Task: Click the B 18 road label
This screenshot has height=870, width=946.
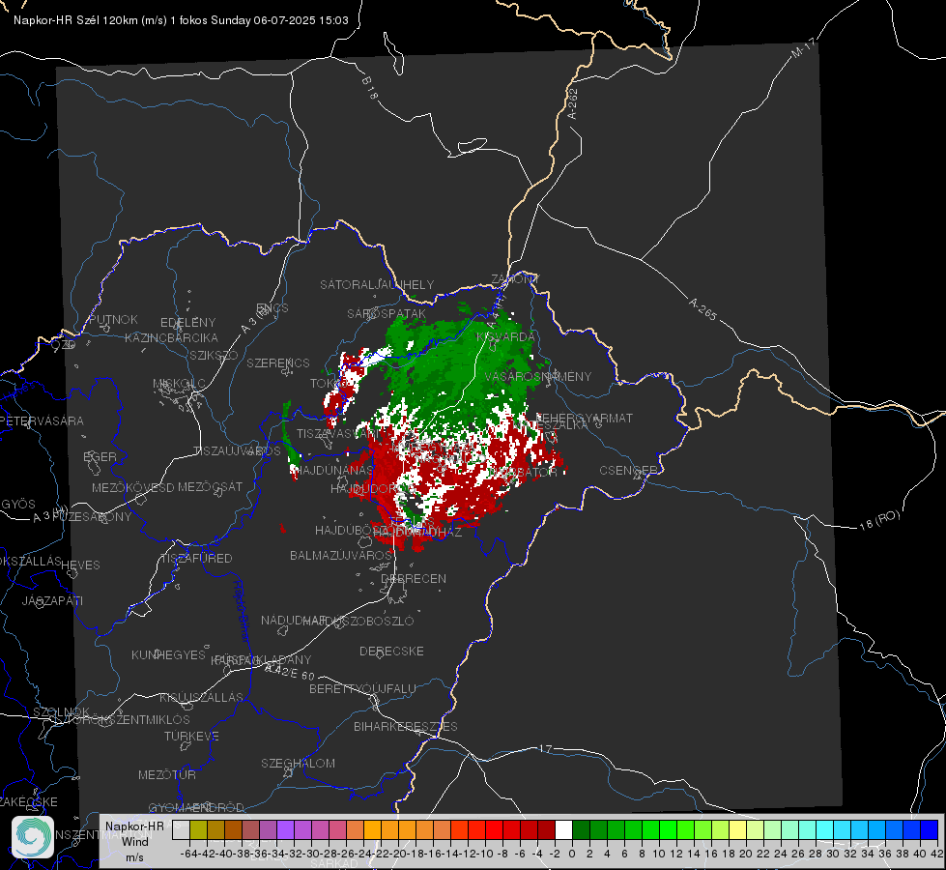Action: pyautogui.click(x=370, y=87)
